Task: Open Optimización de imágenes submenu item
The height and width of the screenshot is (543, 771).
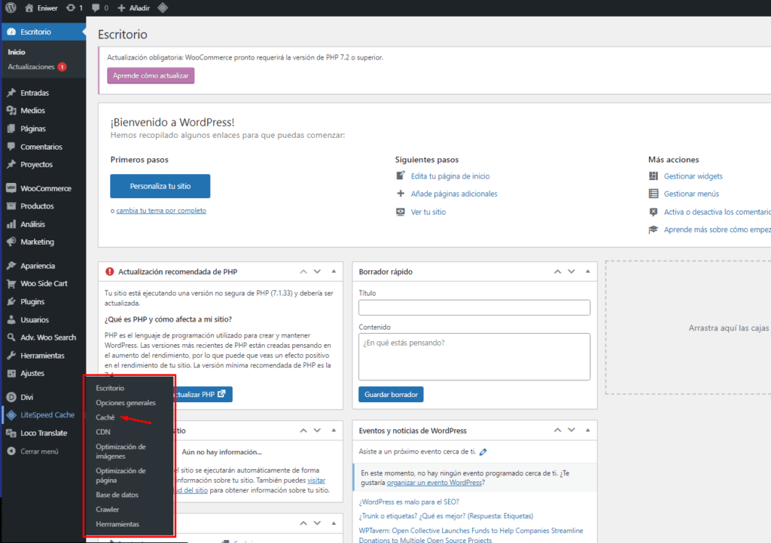Action: pos(121,452)
